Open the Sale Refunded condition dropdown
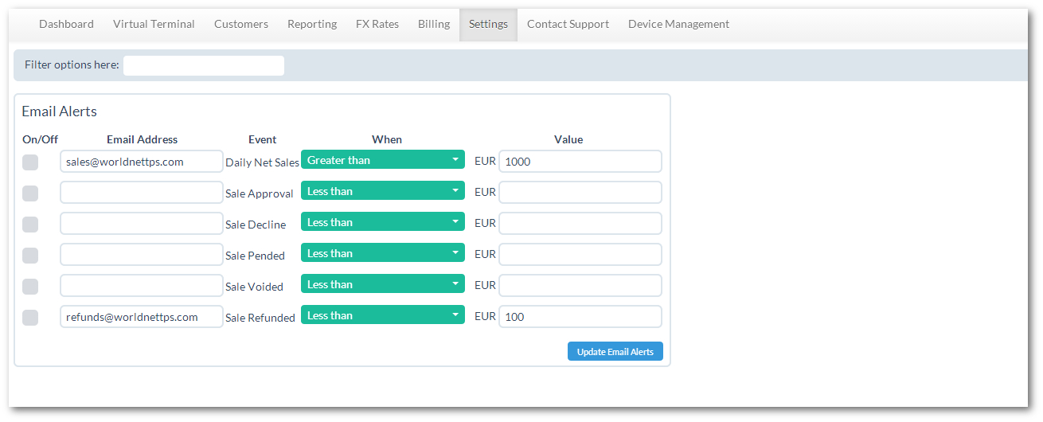Screen dimensions: 1043x422 383,315
